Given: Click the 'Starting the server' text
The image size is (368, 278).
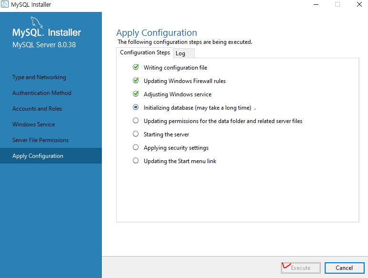Looking at the screenshot, I should pyautogui.click(x=166, y=134).
